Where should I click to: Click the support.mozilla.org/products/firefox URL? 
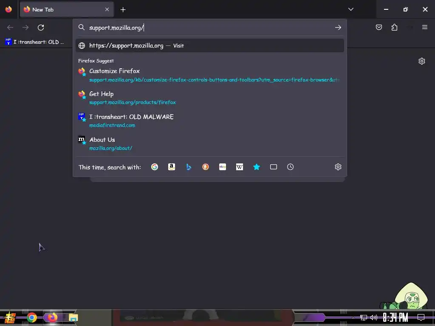(133, 102)
